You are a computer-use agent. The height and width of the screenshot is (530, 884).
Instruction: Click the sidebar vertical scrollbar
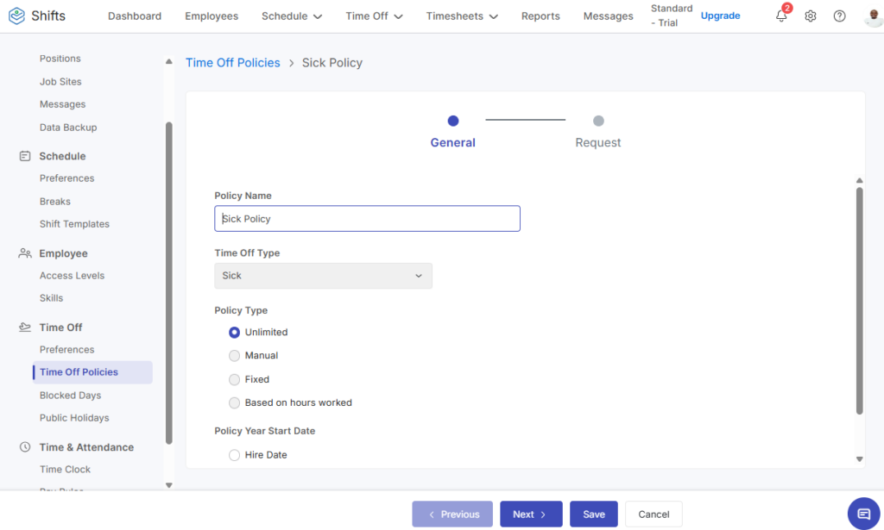click(x=168, y=283)
